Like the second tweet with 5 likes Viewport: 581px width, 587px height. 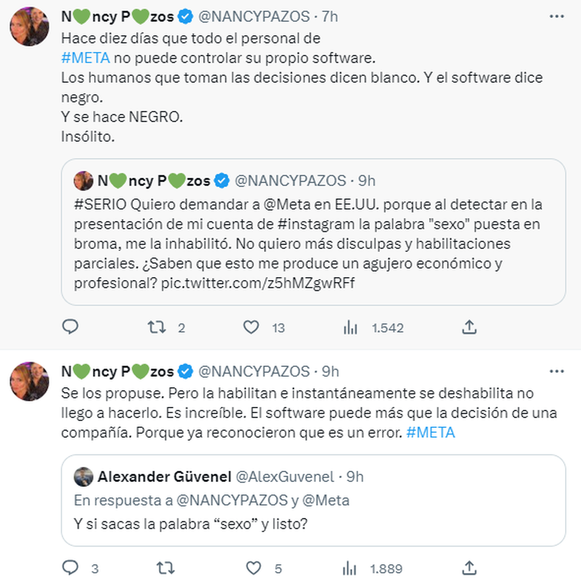254,568
